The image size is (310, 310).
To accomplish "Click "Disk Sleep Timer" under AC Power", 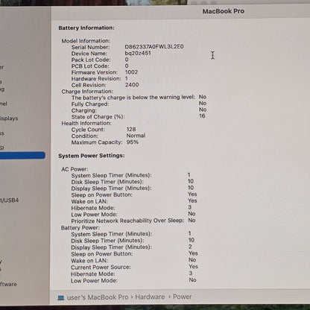I will (107, 182).
